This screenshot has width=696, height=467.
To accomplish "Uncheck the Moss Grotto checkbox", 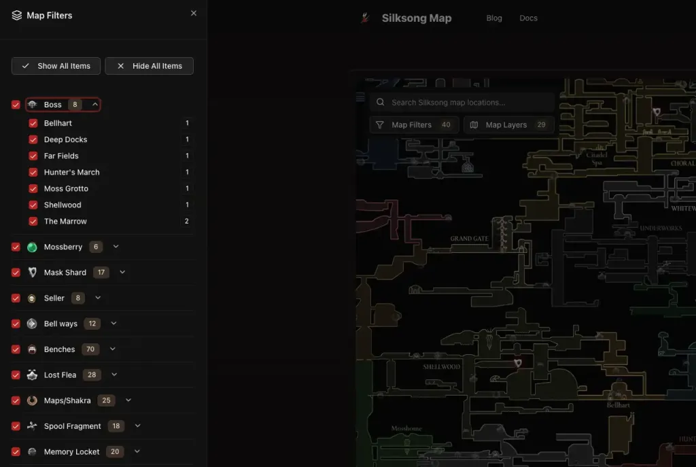I will (33, 189).
